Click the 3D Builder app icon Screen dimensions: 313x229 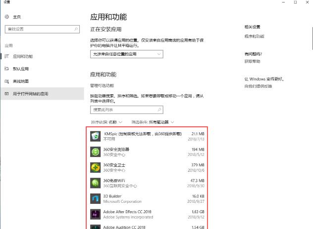96,199
